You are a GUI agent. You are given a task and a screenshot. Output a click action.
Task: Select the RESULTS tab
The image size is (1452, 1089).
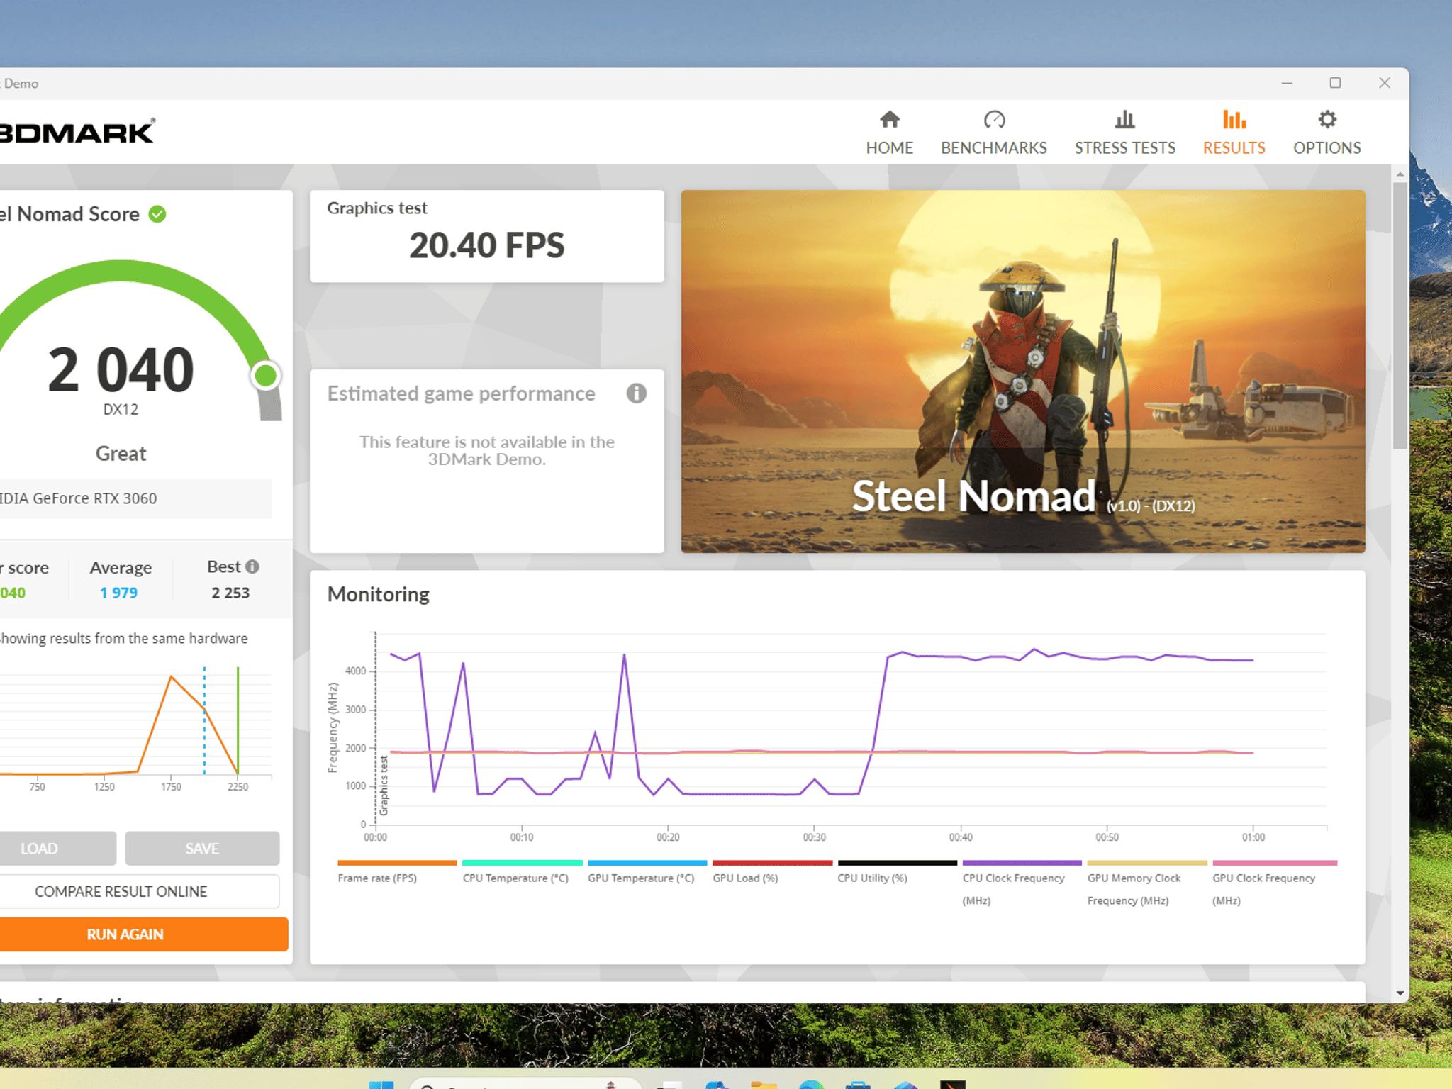[x=1234, y=133]
